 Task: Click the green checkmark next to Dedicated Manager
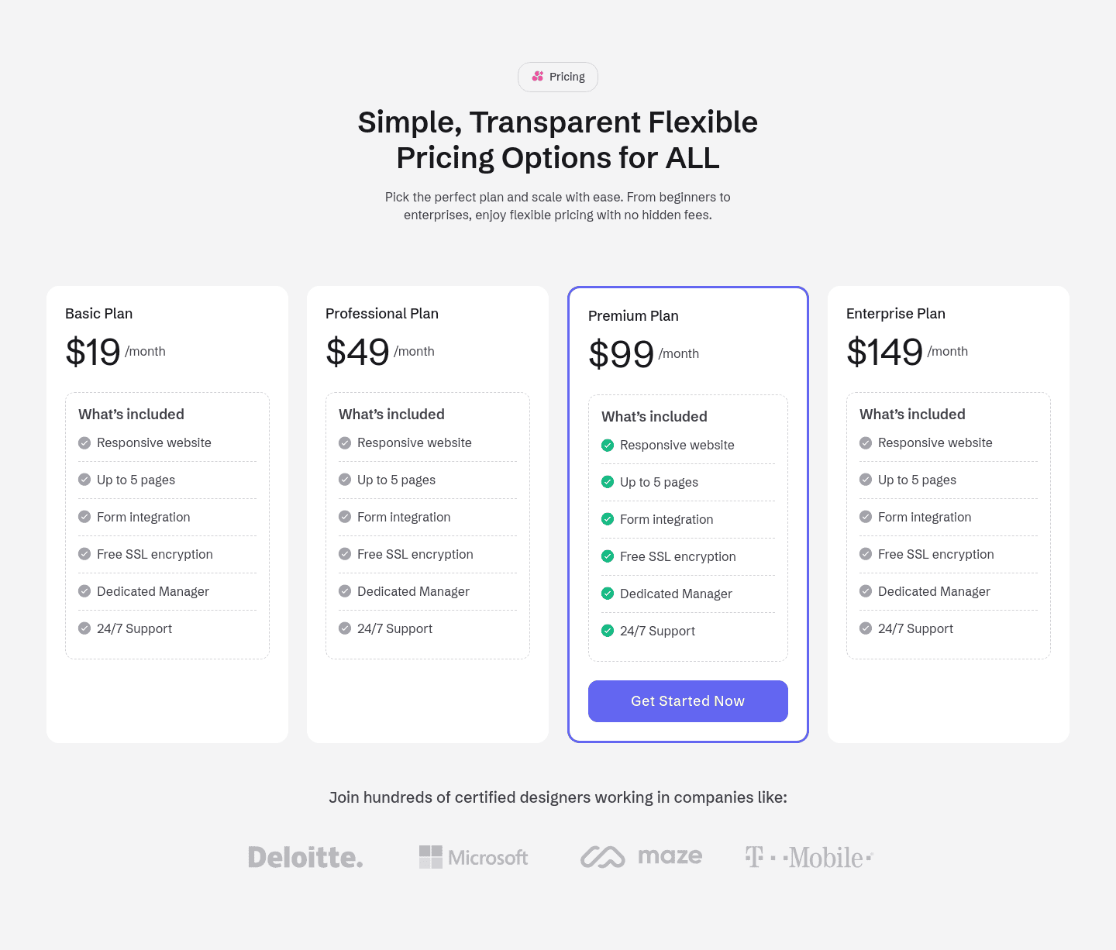click(608, 594)
